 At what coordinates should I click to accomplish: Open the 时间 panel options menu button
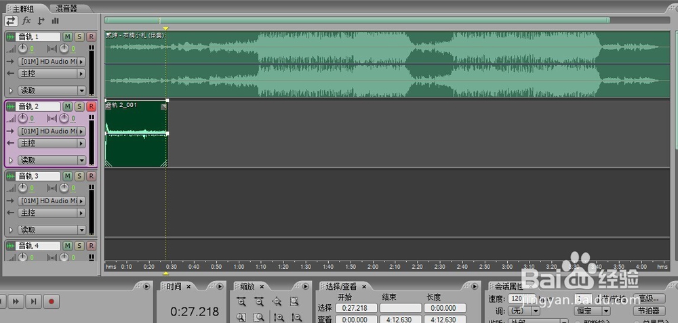click(220, 286)
